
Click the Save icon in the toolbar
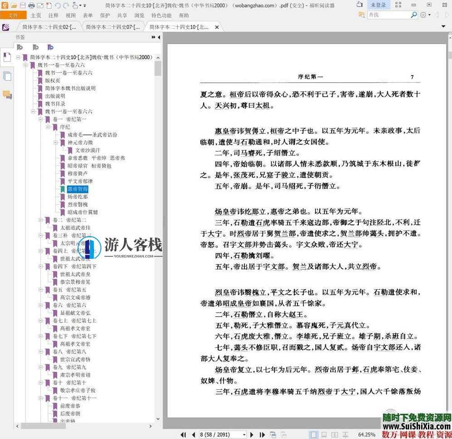23,5
